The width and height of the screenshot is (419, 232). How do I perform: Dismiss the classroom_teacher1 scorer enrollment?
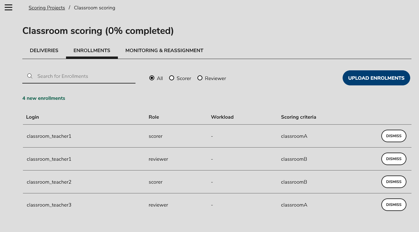[x=394, y=136]
